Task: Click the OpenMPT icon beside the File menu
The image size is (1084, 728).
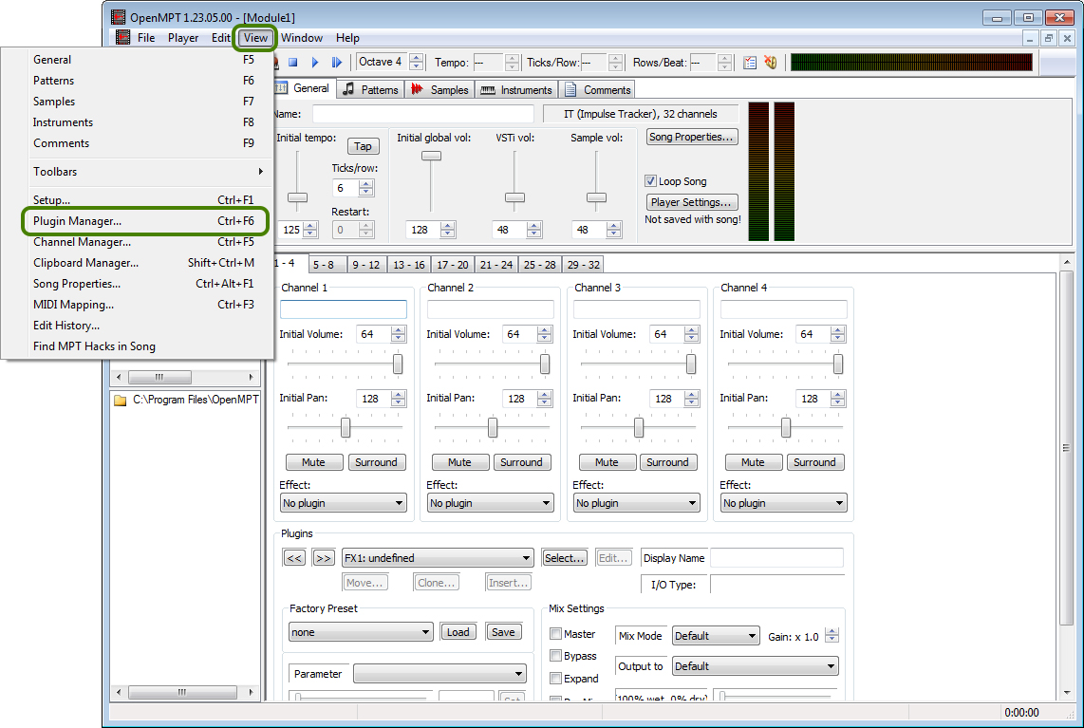Action: 123,37
